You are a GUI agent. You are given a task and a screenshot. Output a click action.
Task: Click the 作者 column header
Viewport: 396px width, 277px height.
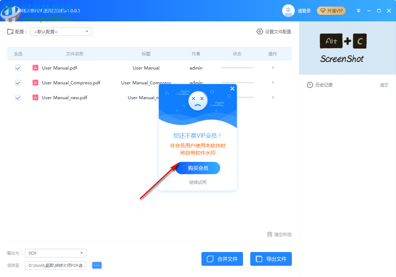coord(196,54)
